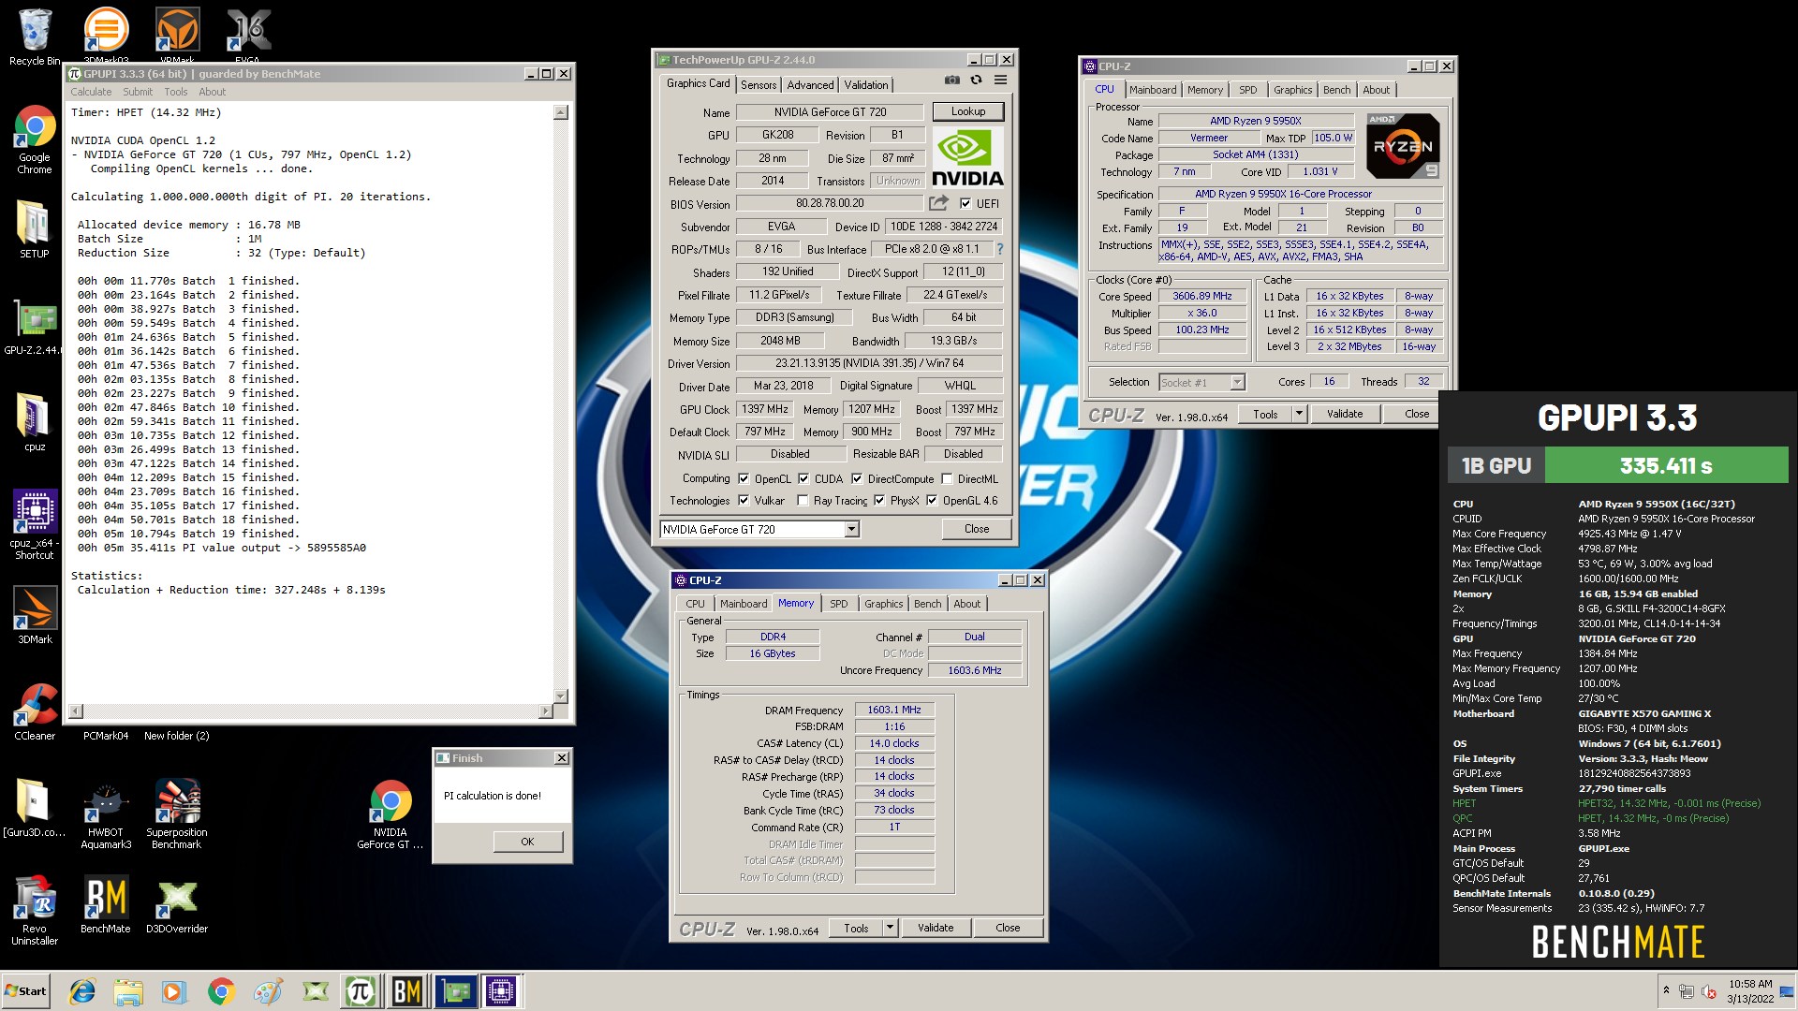
Task: Open the Recycle Bin desktop icon
Action: [x=35, y=37]
